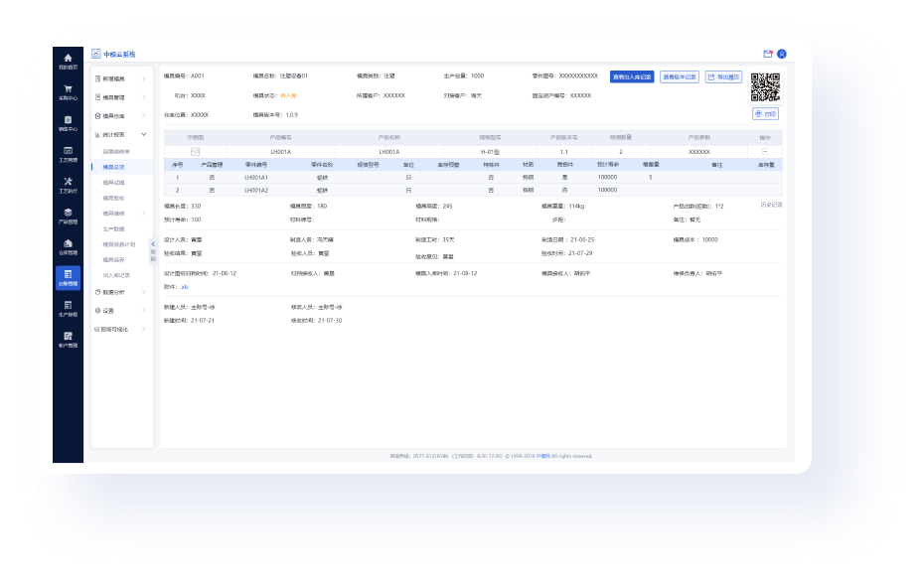Expand the 现场可视化 menu chevron
924x586 pixels.
coord(143,329)
